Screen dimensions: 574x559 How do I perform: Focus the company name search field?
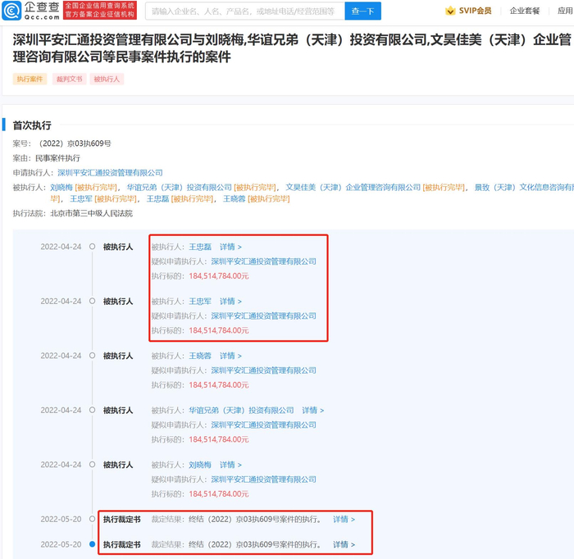click(x=244, y=11)
